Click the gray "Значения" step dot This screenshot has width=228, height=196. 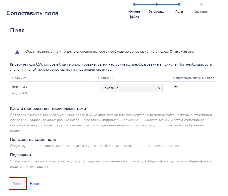(202, 4)
